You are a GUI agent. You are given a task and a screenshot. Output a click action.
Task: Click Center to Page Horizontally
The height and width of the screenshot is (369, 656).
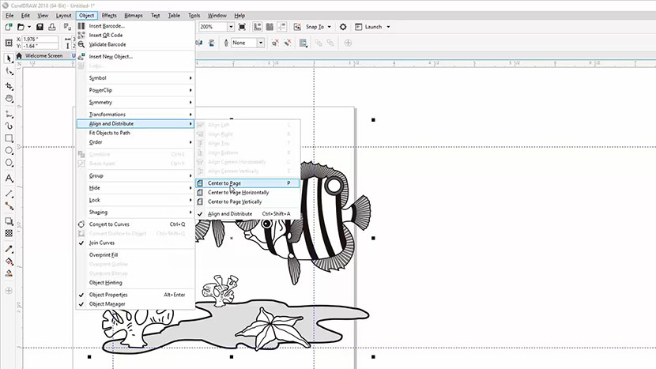tap(238, 192)
